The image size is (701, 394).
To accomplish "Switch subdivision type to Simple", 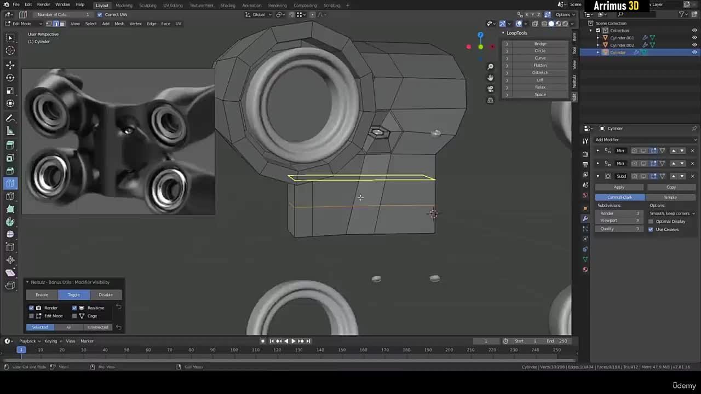I will click(670, 197).
